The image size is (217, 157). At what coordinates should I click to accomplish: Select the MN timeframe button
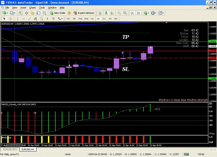coord(116,19)
